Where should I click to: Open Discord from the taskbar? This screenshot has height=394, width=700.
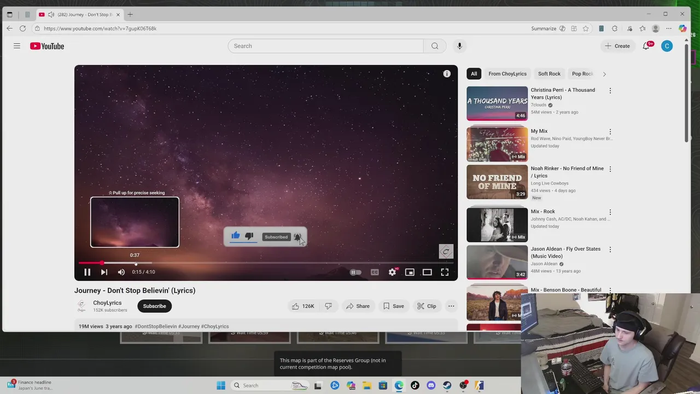431,385
